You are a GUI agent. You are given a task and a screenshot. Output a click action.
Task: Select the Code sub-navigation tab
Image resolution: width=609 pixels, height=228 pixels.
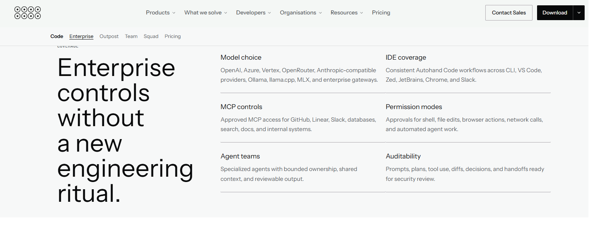[57, 36]
